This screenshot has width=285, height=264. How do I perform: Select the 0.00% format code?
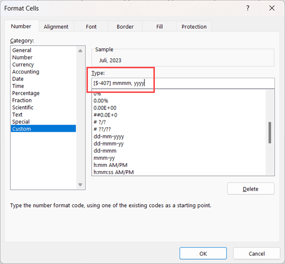tap(179, 100)
